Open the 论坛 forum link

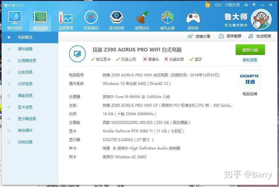pos(218,5)
